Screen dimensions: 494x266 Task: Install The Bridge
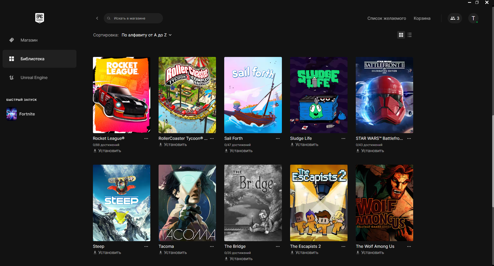point(238,259)
